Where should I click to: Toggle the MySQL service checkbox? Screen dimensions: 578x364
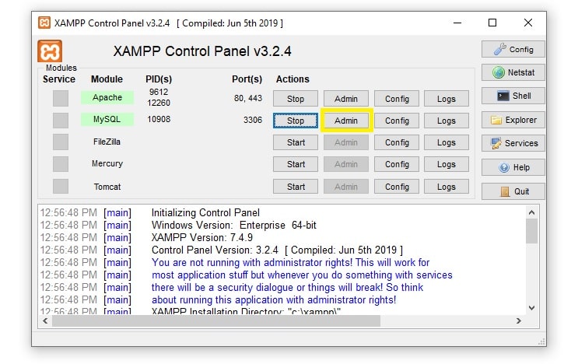coord(61,121)
